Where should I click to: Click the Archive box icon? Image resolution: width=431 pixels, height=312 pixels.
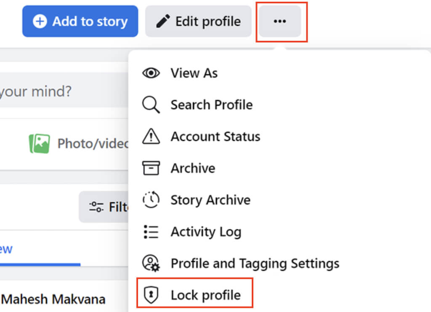(x=151, y=168)
